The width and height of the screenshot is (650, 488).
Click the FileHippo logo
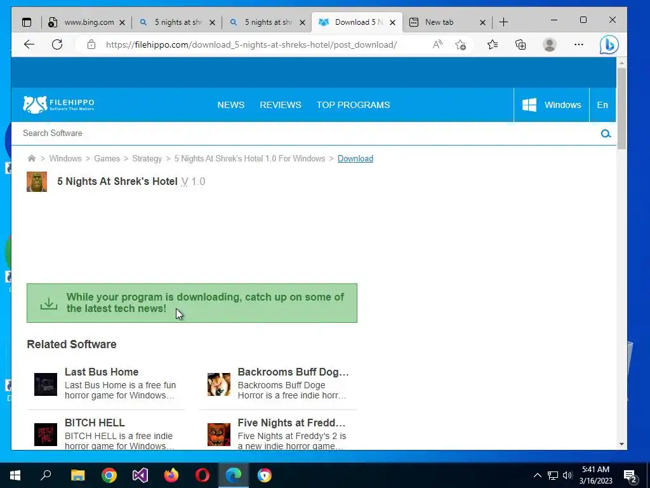[58, 105]
